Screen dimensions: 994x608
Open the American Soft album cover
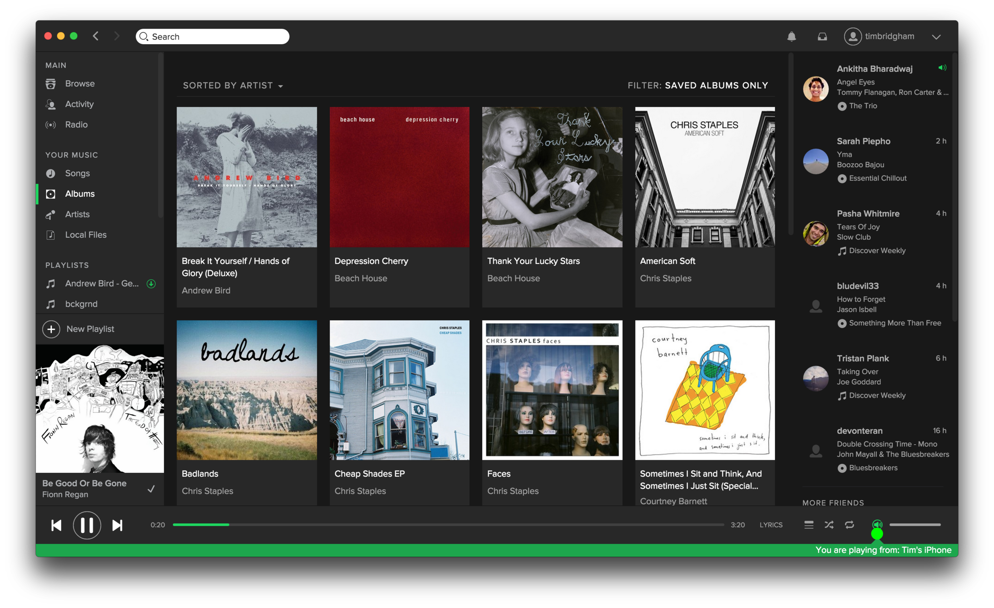[705, 177]
